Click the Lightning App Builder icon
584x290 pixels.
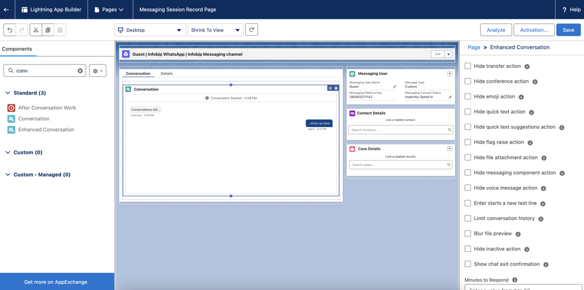pyautogui.click(x=25, y=10)
